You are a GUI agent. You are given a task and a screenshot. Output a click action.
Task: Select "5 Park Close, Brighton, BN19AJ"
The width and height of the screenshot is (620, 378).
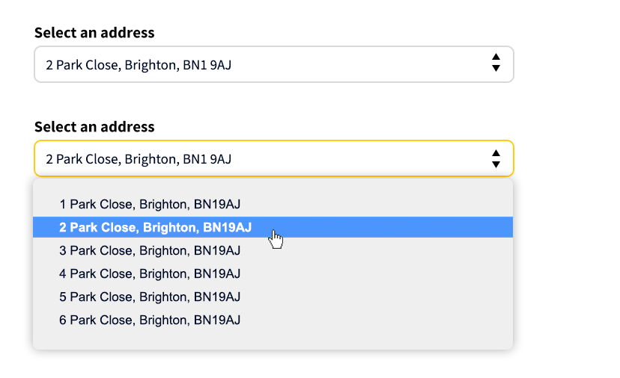click(x=150, y=297)
